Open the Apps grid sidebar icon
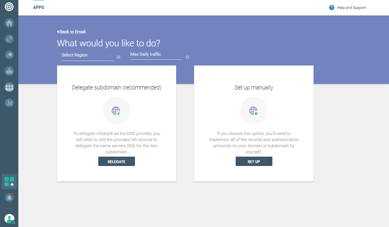 coord(9,181)
